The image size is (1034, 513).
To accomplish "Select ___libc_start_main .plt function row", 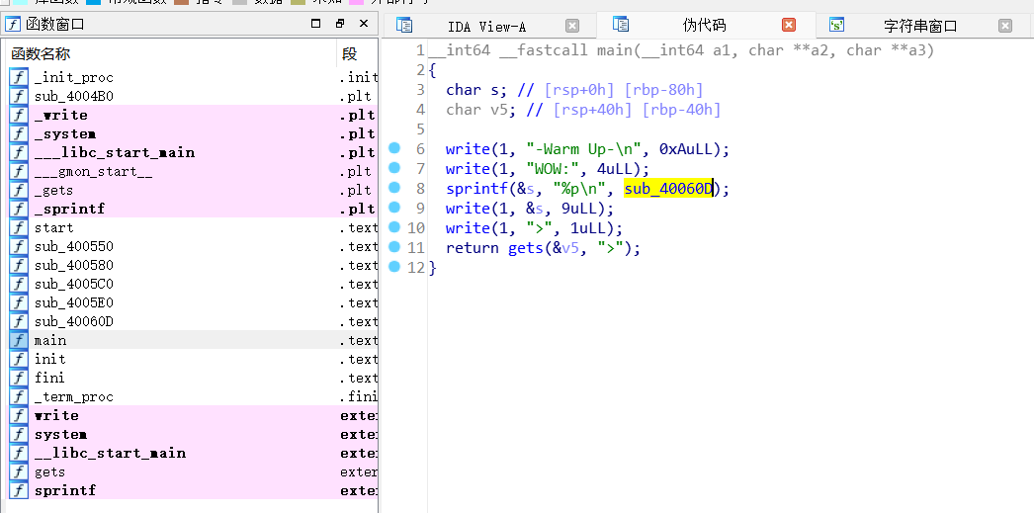I will point(193,152).
